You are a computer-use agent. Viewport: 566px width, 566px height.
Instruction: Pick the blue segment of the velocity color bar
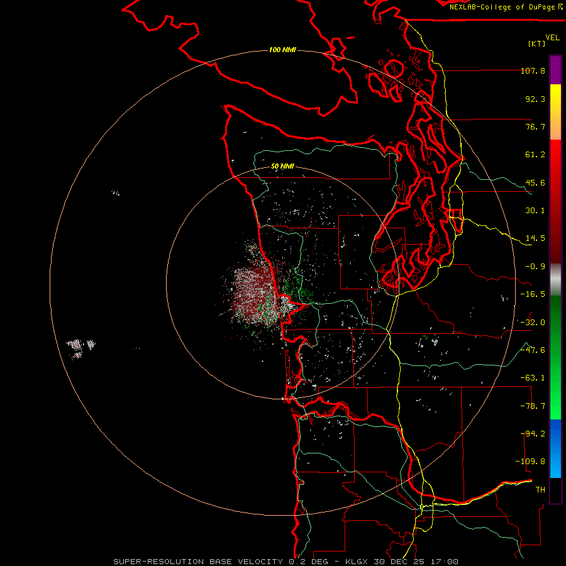click(x=555, y=448)
